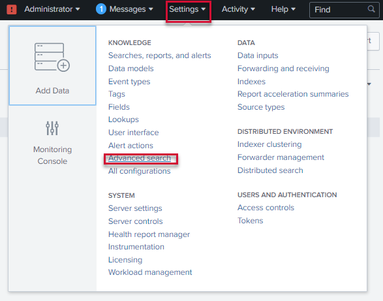Image resolution: width=383 pixels, height=301 pixels.
Task: Click the magnifier icon in Find box
Action: [371, 9]
